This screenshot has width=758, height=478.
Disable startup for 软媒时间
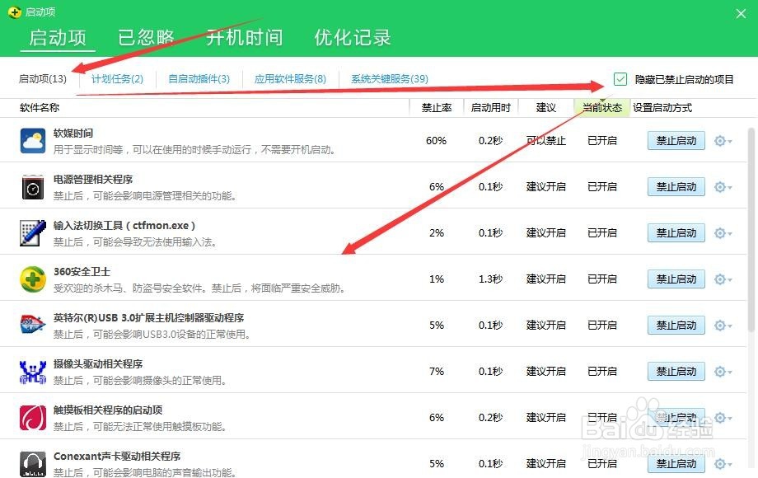click(676, 141)
